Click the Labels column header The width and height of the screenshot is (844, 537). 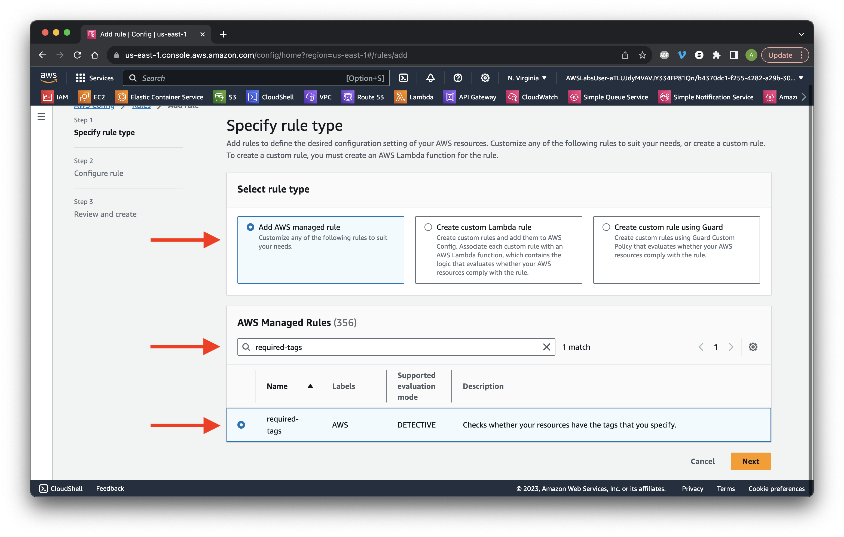pos(344,386)
